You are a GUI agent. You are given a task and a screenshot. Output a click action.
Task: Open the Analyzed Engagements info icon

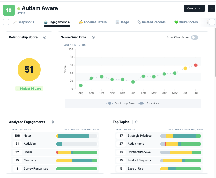pyautogui.click(x=52, y=122)
